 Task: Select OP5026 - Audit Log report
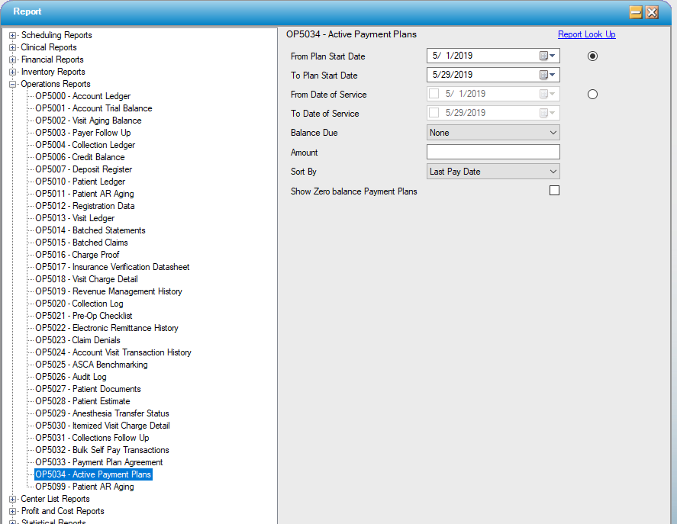70,377
